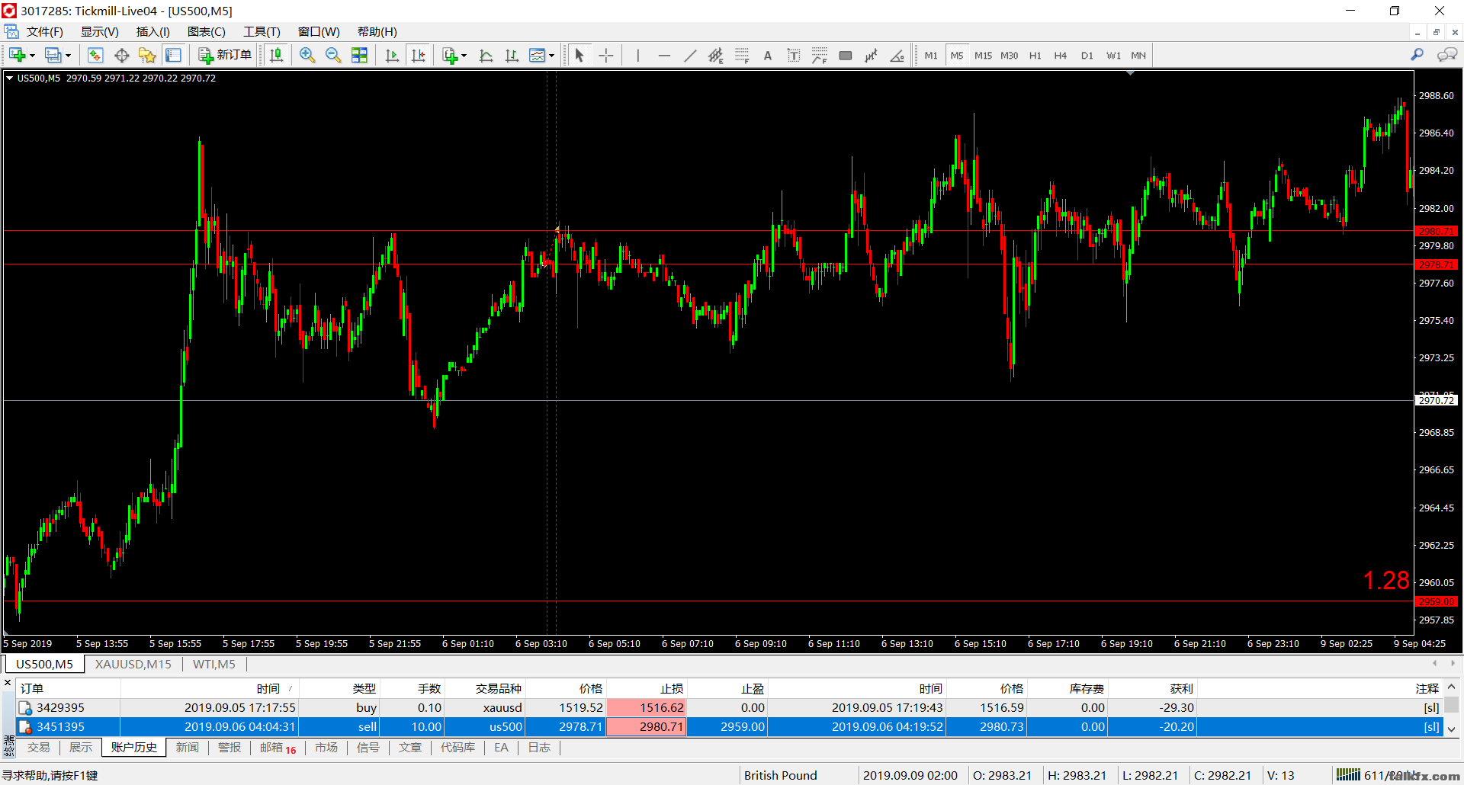Open the Profiles dropdown arrow
1464x785 pixels.
[68, 56]
